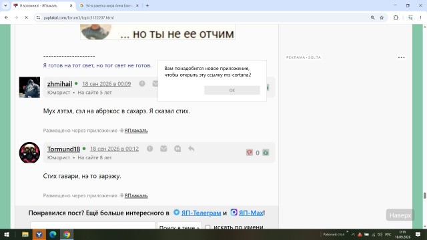427x240 pixels.
Task: Close the ЯПлакалъ browser tab
Action: pos(71,6)
